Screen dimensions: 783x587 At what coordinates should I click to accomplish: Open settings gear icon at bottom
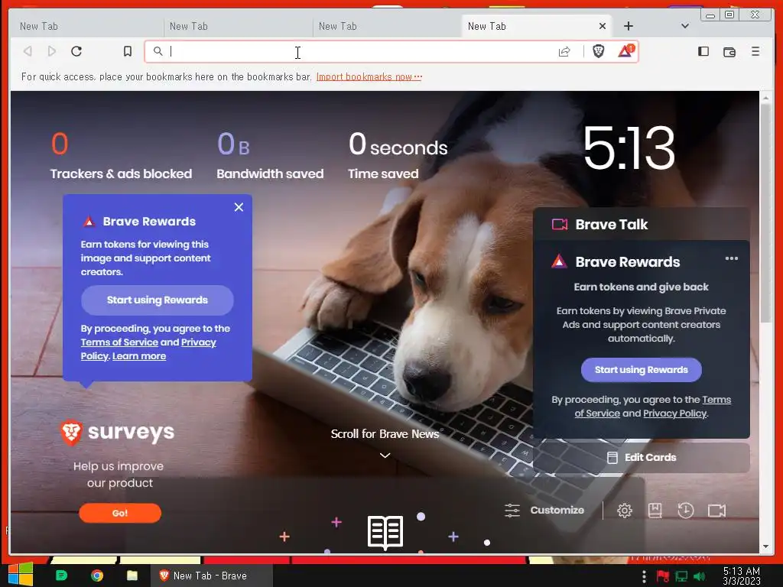click(624, 510)
